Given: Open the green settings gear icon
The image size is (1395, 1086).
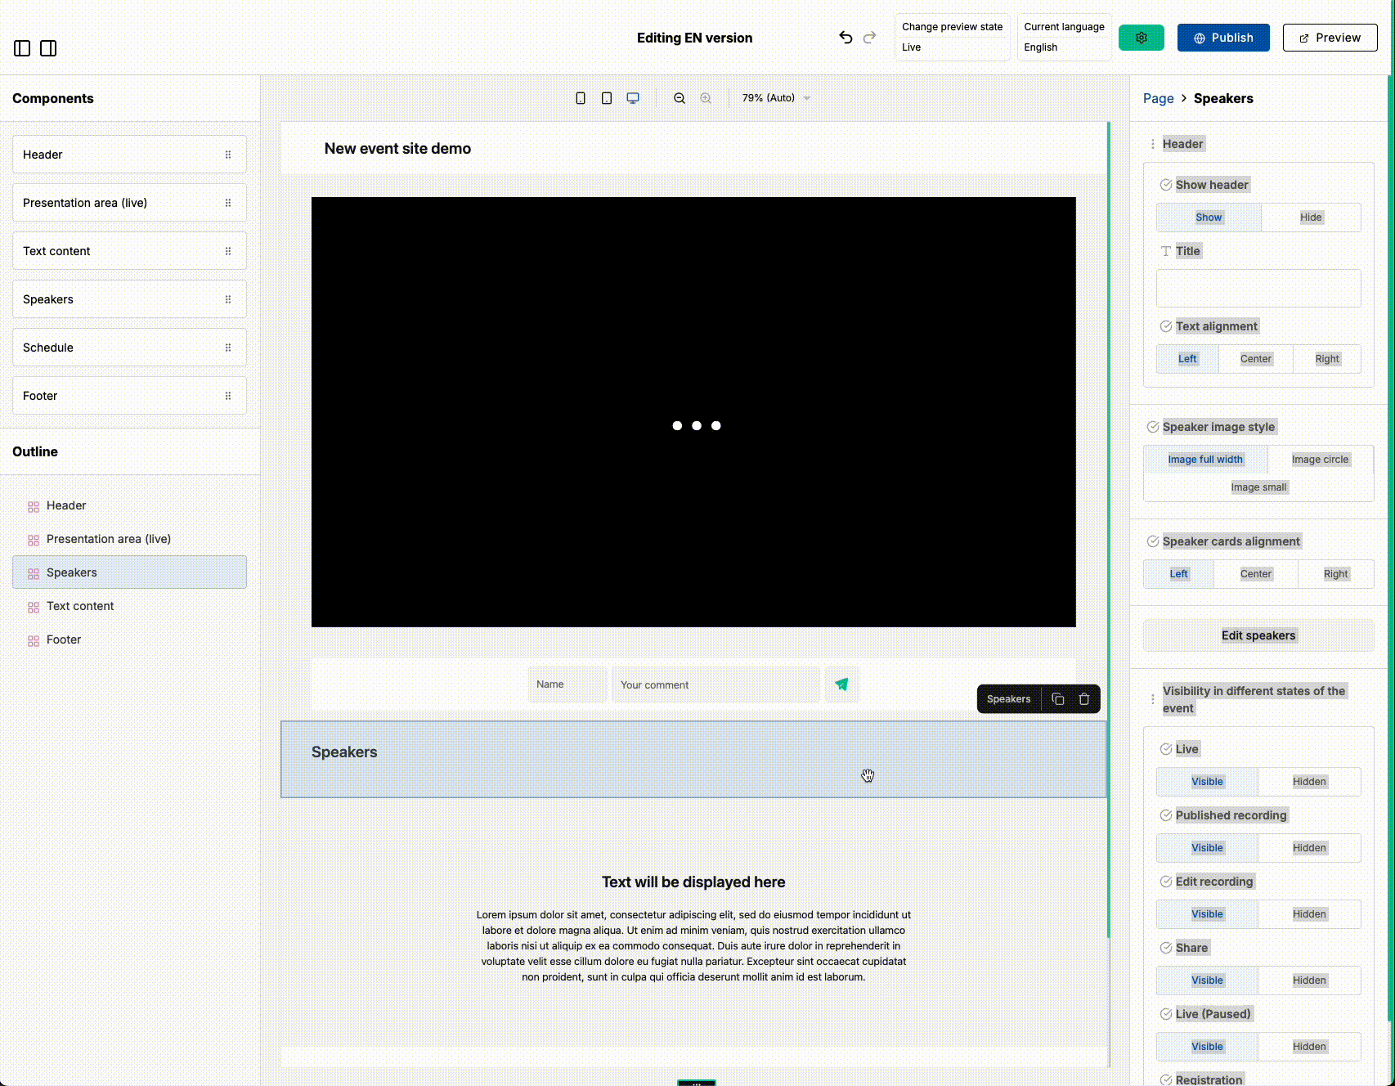Looking at the screenshot, I should click(x=1141, y=37).
